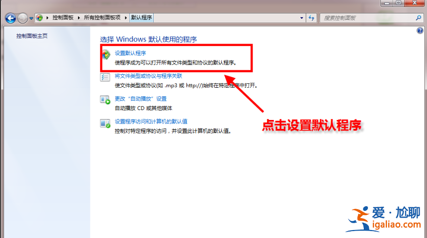Viewport: 427px width, 238px height.
Task: Navigate to 所有控制面板项 breadcrumb
Action: (102, 18)
